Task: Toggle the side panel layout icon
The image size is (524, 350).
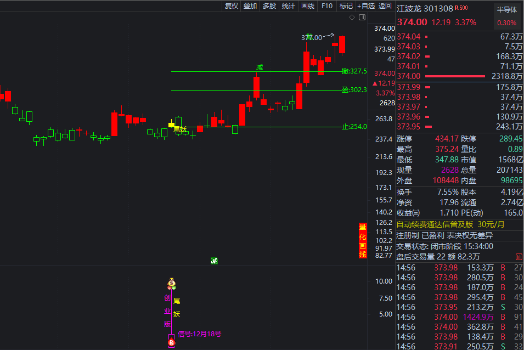Action: click(362, 18)
